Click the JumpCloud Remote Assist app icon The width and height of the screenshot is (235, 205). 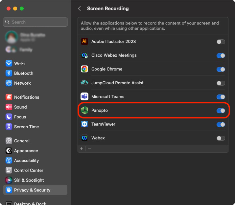point(84,83)
